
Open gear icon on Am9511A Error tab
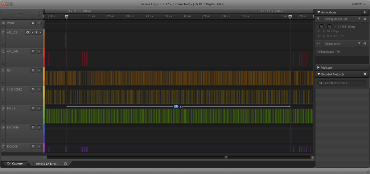65,164
